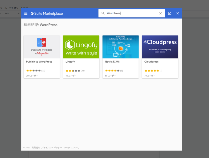Screen dimensions: 209x158
Task: Close the G Suite Marketplace dialog
Action: [178, 13]
